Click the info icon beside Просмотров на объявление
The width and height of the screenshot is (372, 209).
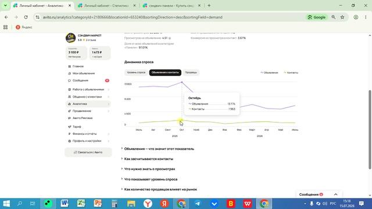tap(170, 38)
